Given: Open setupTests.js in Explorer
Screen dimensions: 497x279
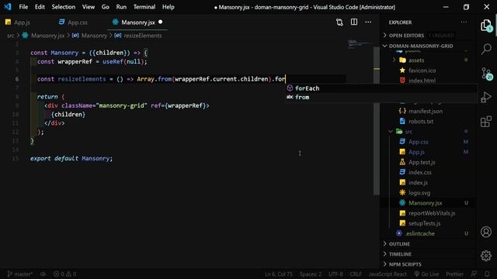Looking at the screenshot, I should pos(424,223).
